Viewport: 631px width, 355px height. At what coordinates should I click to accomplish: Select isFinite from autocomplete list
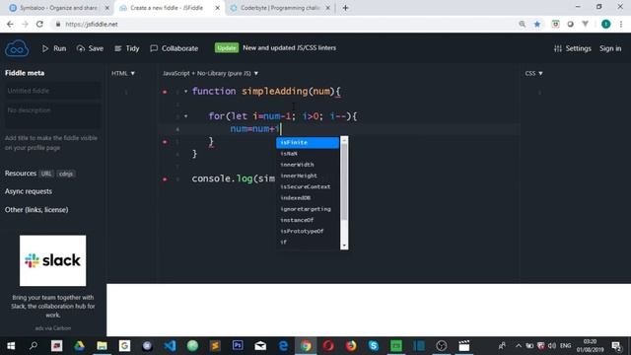point(308,142)
